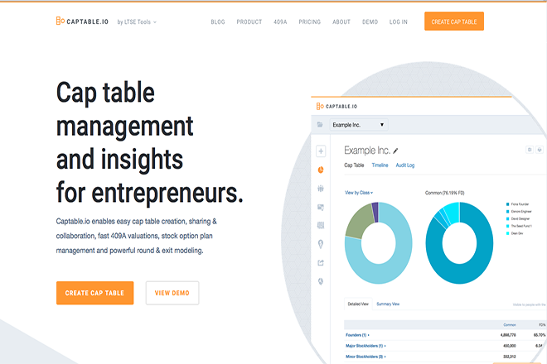The image size is (547, 364).
Task: Select the orange pie chart sidebar icon
Action: click(x=321, y=170)
